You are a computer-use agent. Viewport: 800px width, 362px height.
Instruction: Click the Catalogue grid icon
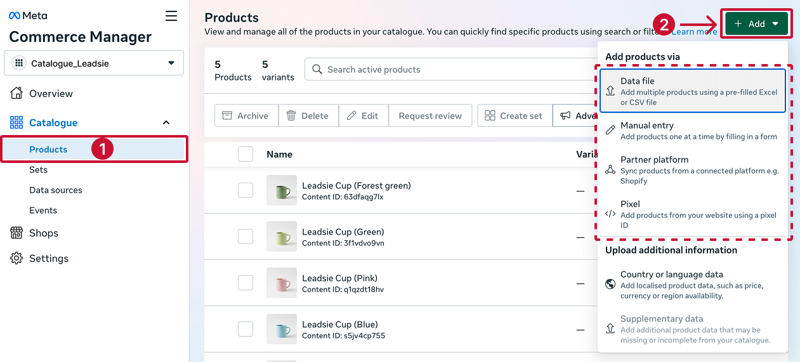[16, 122]
